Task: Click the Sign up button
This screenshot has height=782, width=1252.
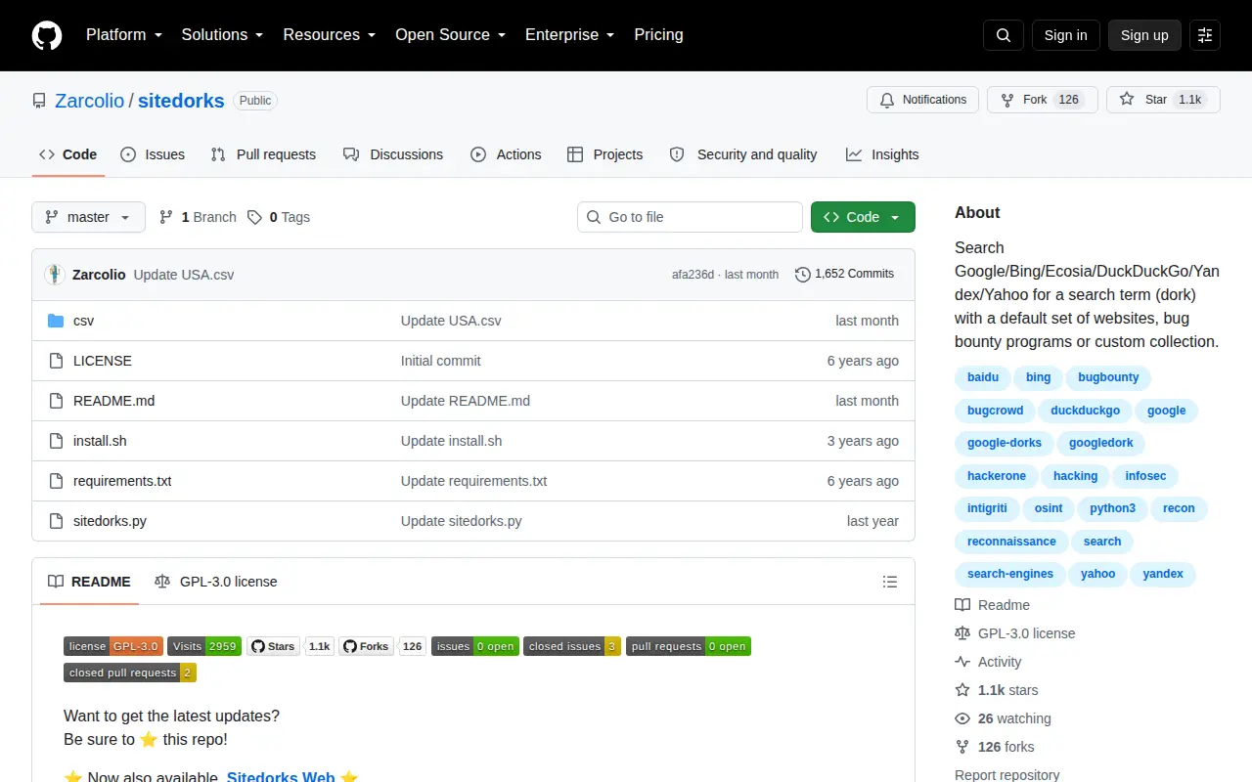Action: tap(1144, 35)
